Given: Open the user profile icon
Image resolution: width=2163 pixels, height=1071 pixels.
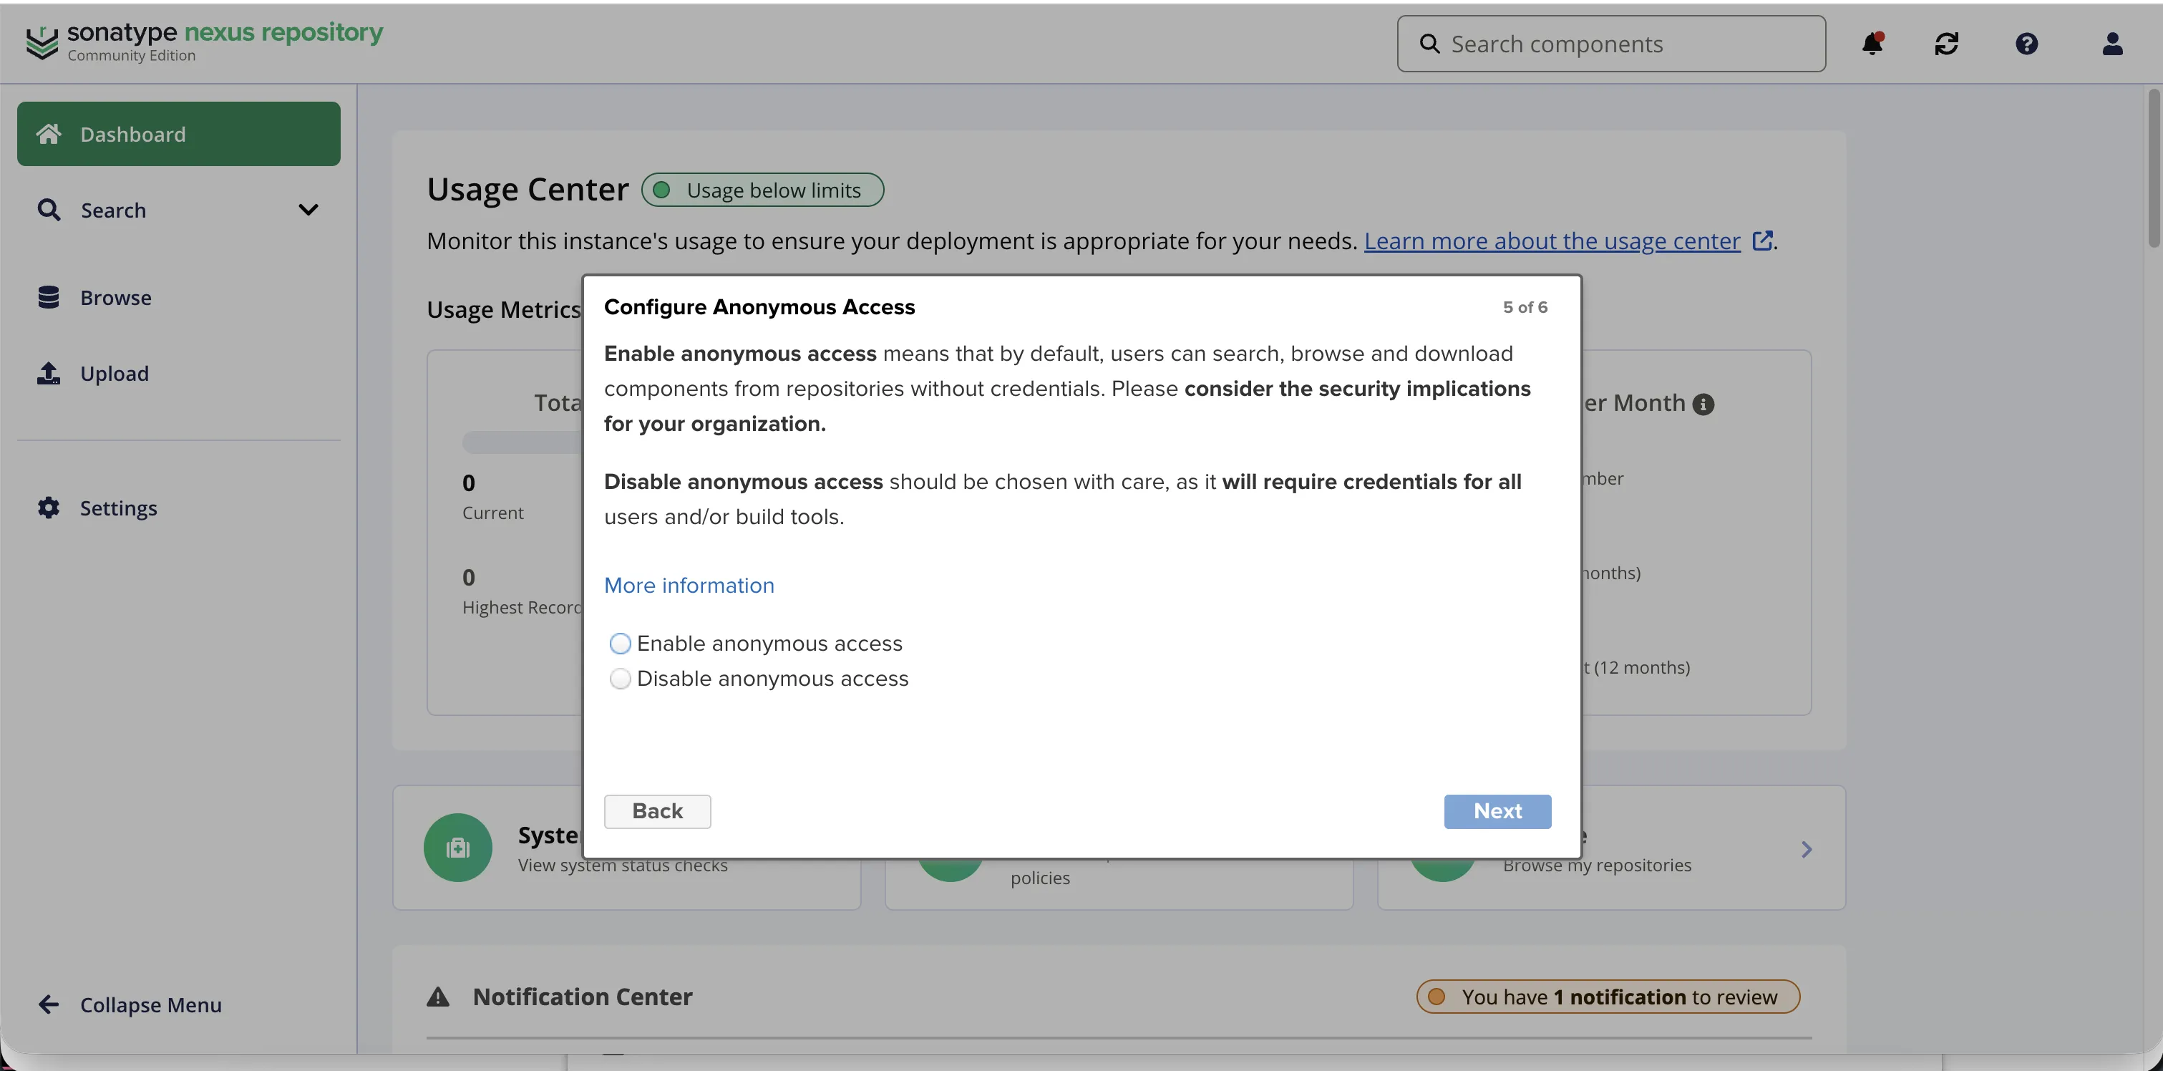Looking at the screenshot, I should 2113,44.
